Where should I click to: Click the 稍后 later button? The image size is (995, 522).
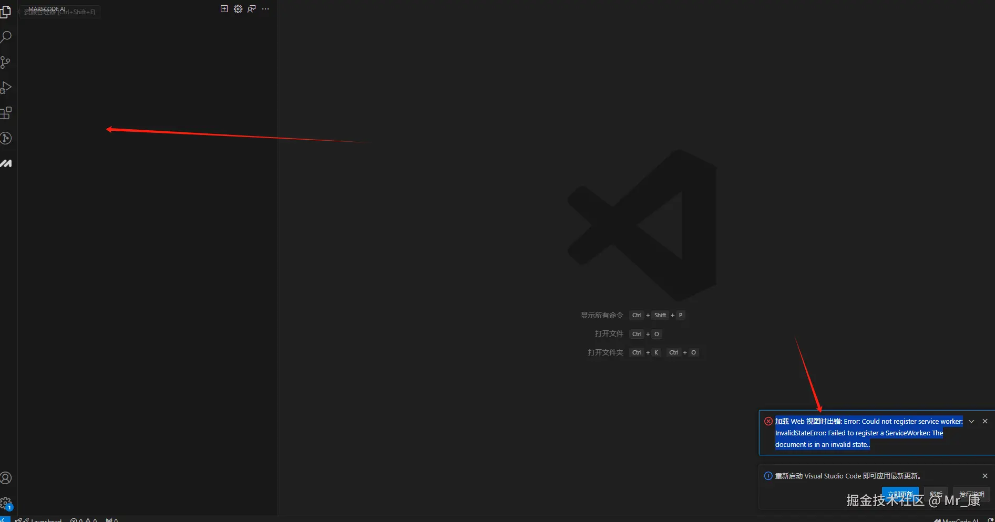(936, 494)
